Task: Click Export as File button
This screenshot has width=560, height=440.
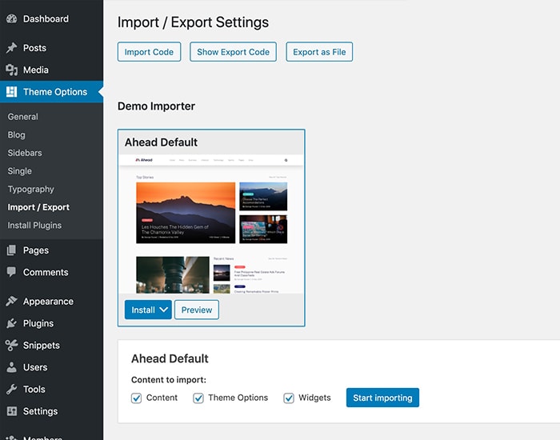Action: [319, 52]
